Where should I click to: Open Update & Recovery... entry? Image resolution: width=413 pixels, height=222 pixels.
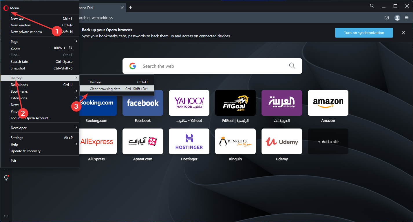(x=40, y=151)
